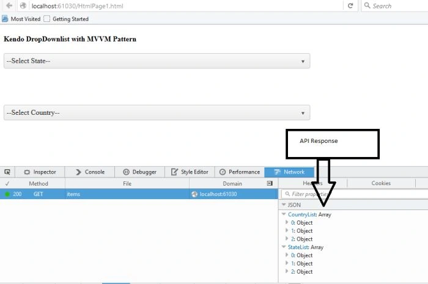
Task: Click the Kendo DropDownlist page heading
Action: (x=70, y=39)
